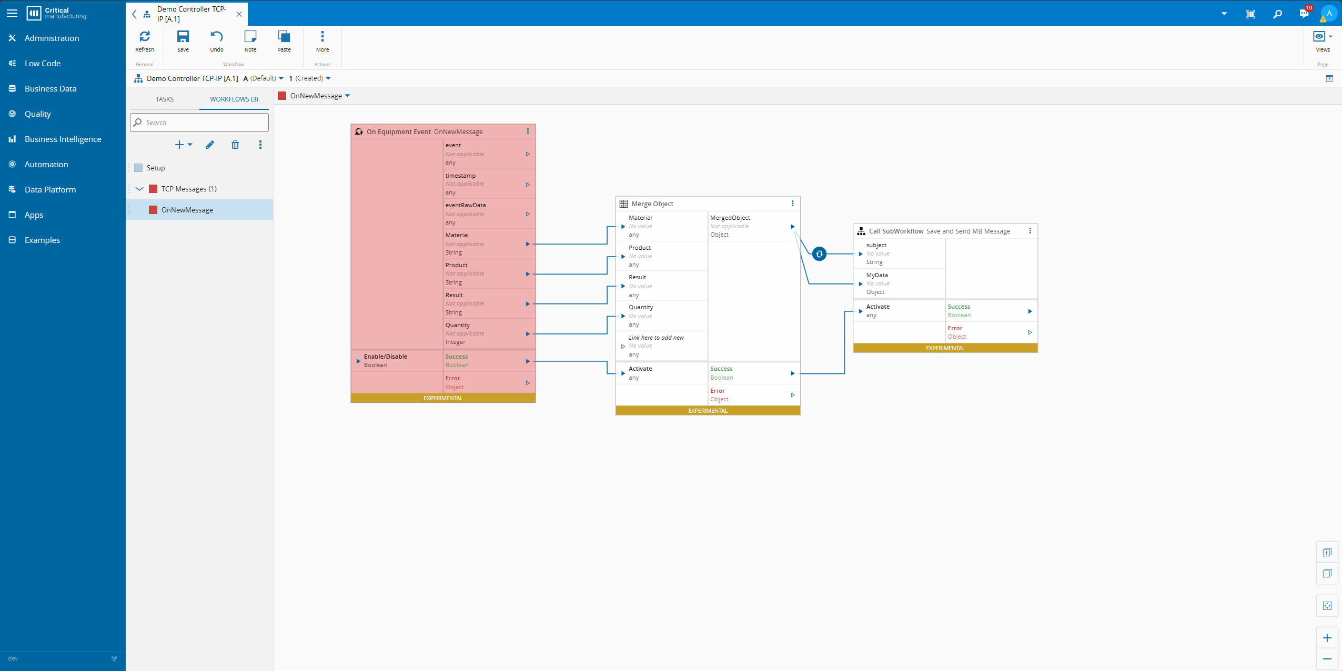The image size is (1342, 671).
Task: Click the Merge Object task title
Action: (x=652, y=204)
